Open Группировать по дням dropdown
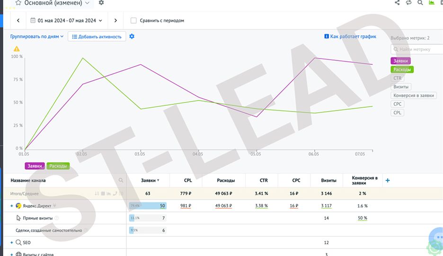The height and width of the screenshot is (256, 443). click(x=37, y=36)
